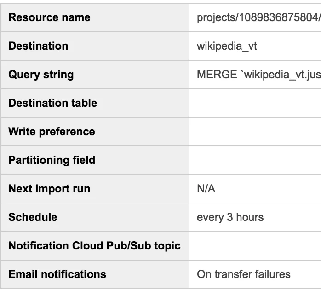This screenshot has height=290, width=321.
Task: Select the projects/1089836875804 resource value
Action: (258, 18)
